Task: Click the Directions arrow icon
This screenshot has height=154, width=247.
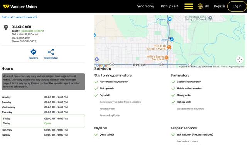Action: click(34, 52)
